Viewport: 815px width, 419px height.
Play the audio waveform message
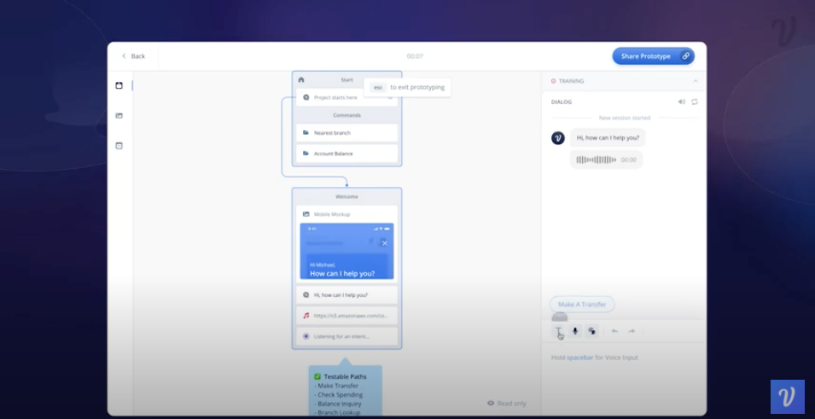click(x=597, y=160)
